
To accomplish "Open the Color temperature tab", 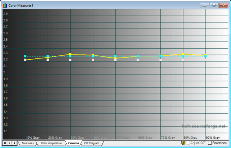I will [x=51, y=143].
